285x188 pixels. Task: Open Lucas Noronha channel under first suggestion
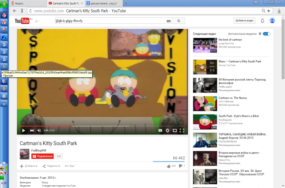(226, 43)
